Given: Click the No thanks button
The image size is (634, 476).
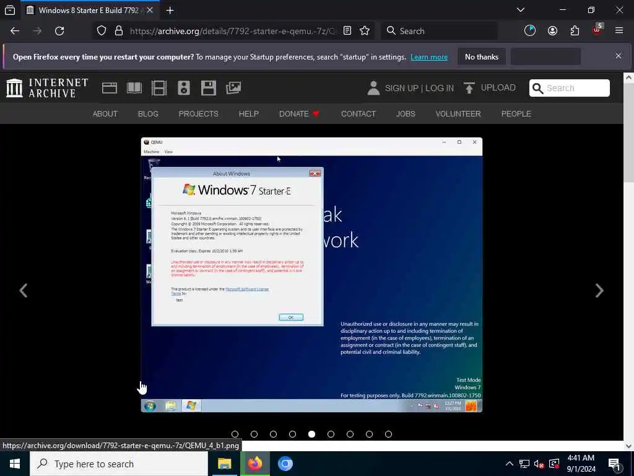Looking at the screenshot, I should pos(482,56).
